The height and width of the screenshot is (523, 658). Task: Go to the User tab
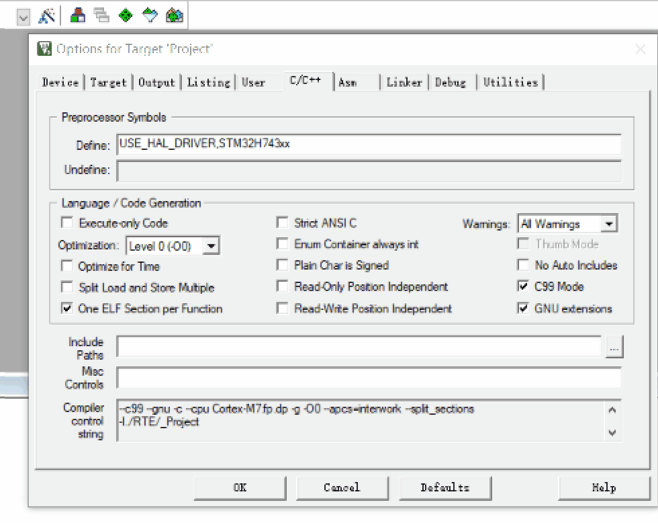point(254,82)
